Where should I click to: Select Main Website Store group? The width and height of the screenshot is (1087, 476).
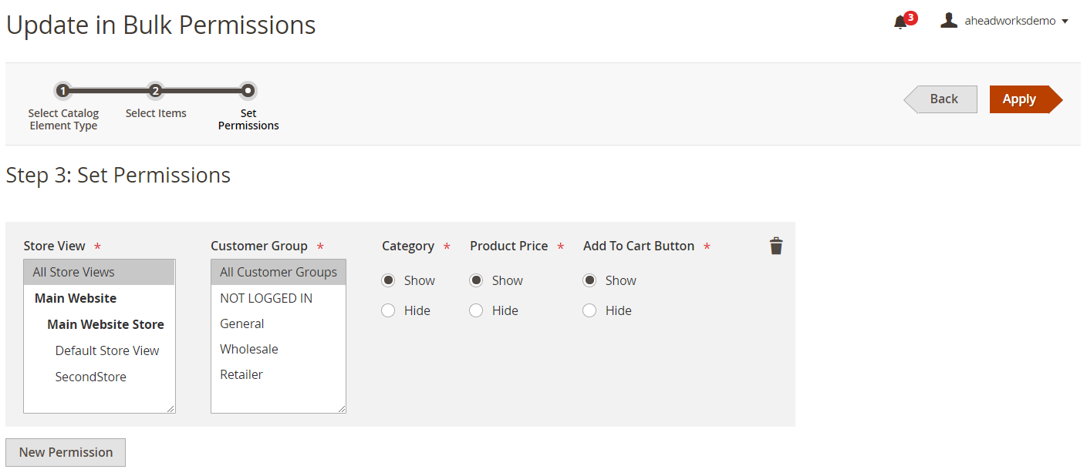tap(100, 324)
